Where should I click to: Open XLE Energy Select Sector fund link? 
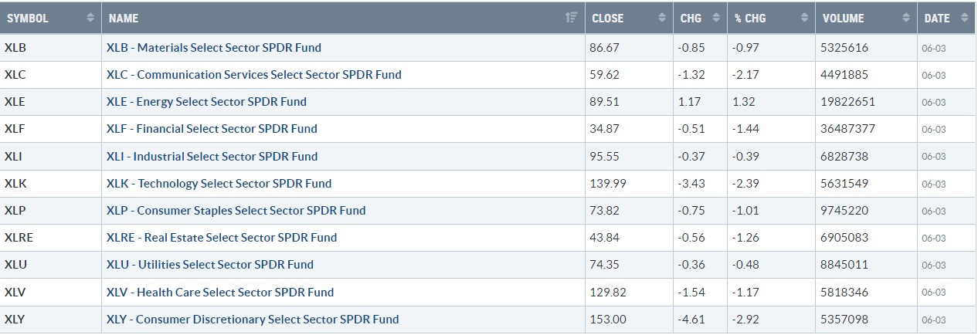[x=206, y=102]
